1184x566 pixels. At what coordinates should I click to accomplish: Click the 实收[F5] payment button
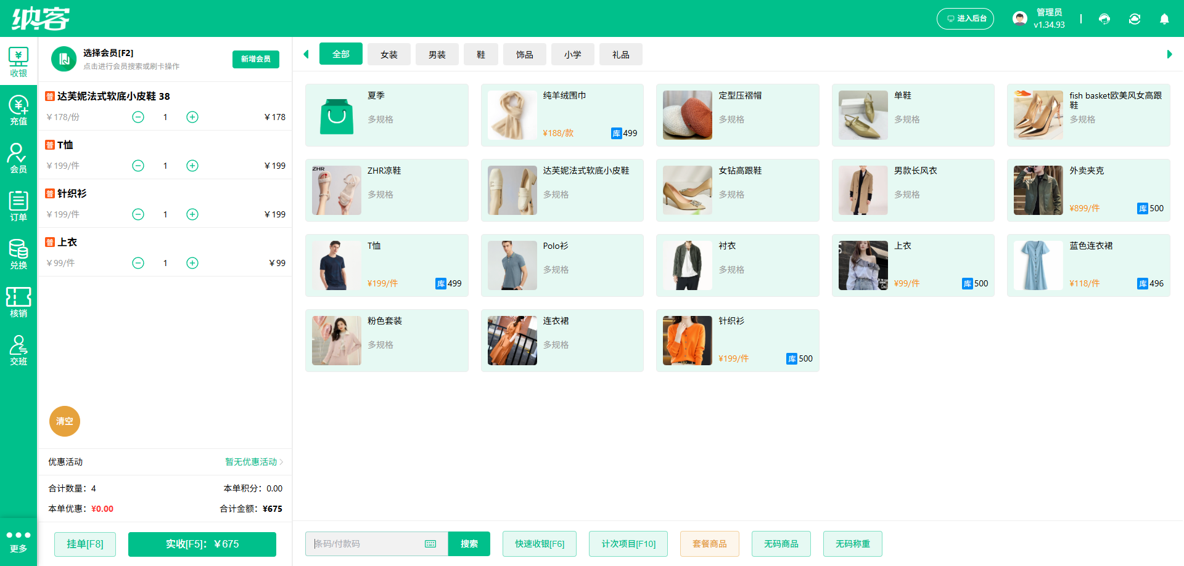coord(202,544)
